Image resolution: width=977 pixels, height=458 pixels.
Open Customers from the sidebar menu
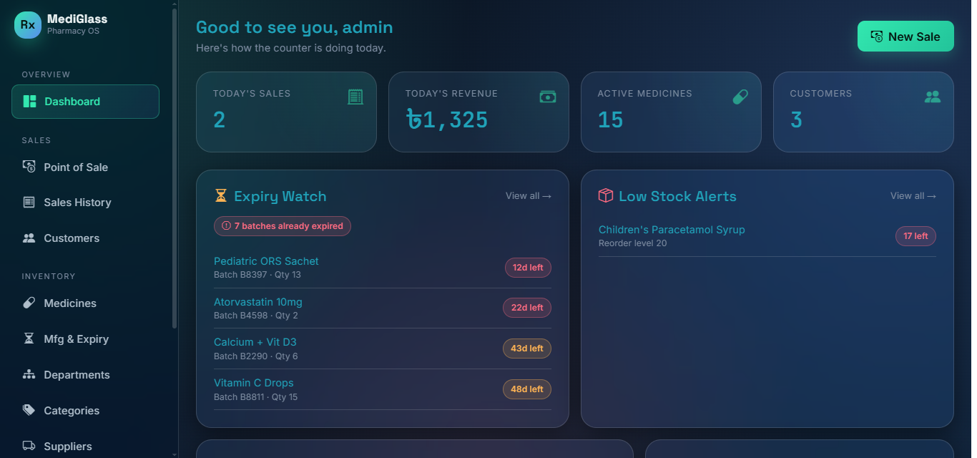click(x=85, y=238)
